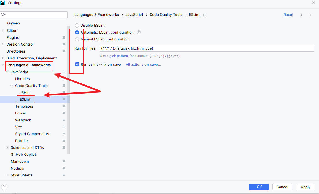This screenshot has width=319, height=194.
Task: Click the project settings icon on Code Quality Tools row
Action: [x=64, y=86]
